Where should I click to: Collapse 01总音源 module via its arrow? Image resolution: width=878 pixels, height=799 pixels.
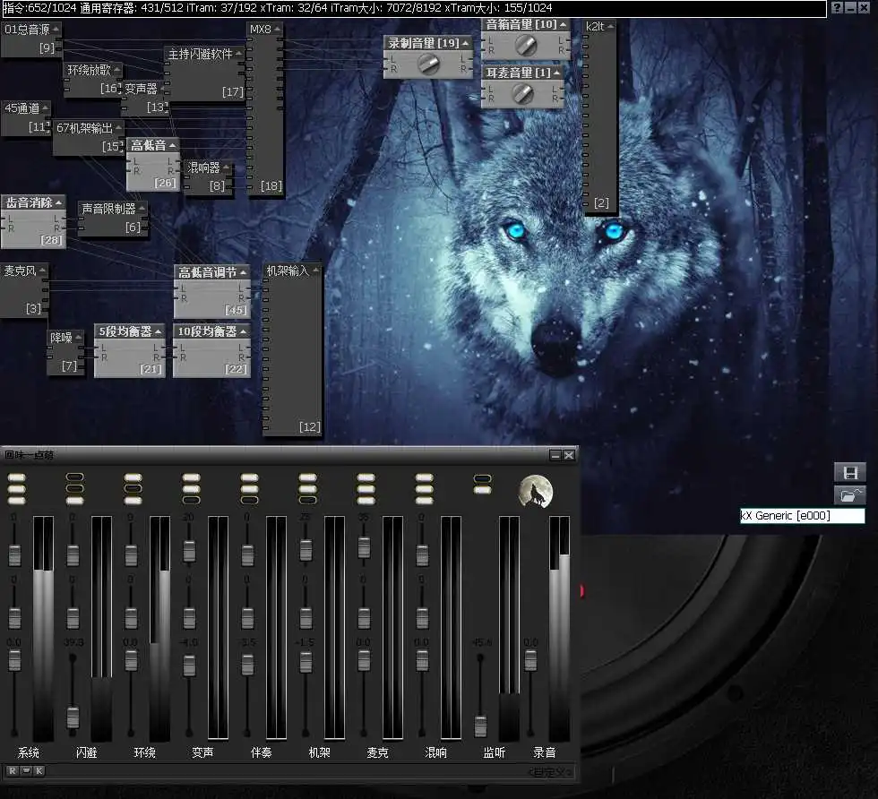[x=56, y=30]
